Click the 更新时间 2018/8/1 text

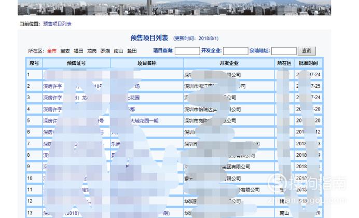(196, 38)
